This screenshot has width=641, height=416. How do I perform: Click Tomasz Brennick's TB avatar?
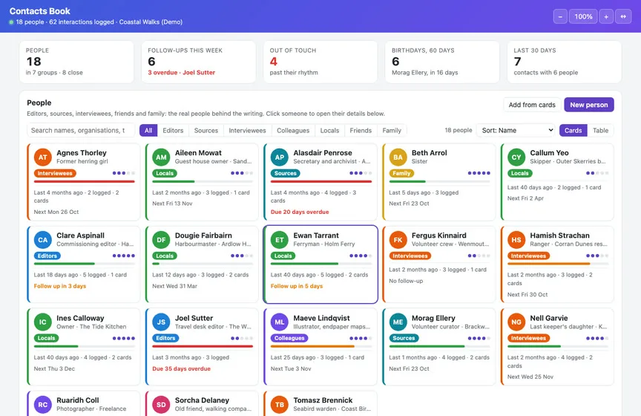280,405
